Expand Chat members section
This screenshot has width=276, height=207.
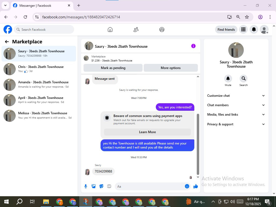coord(236,105)
